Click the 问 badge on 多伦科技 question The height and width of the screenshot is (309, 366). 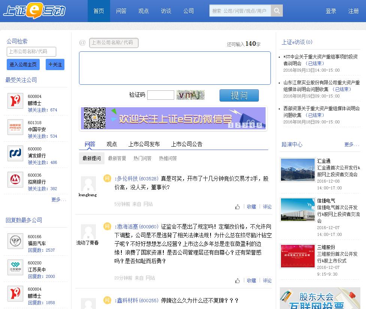tap(107, 178)
